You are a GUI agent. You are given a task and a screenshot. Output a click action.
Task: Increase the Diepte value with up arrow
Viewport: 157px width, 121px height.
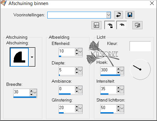tap(77, 69)
